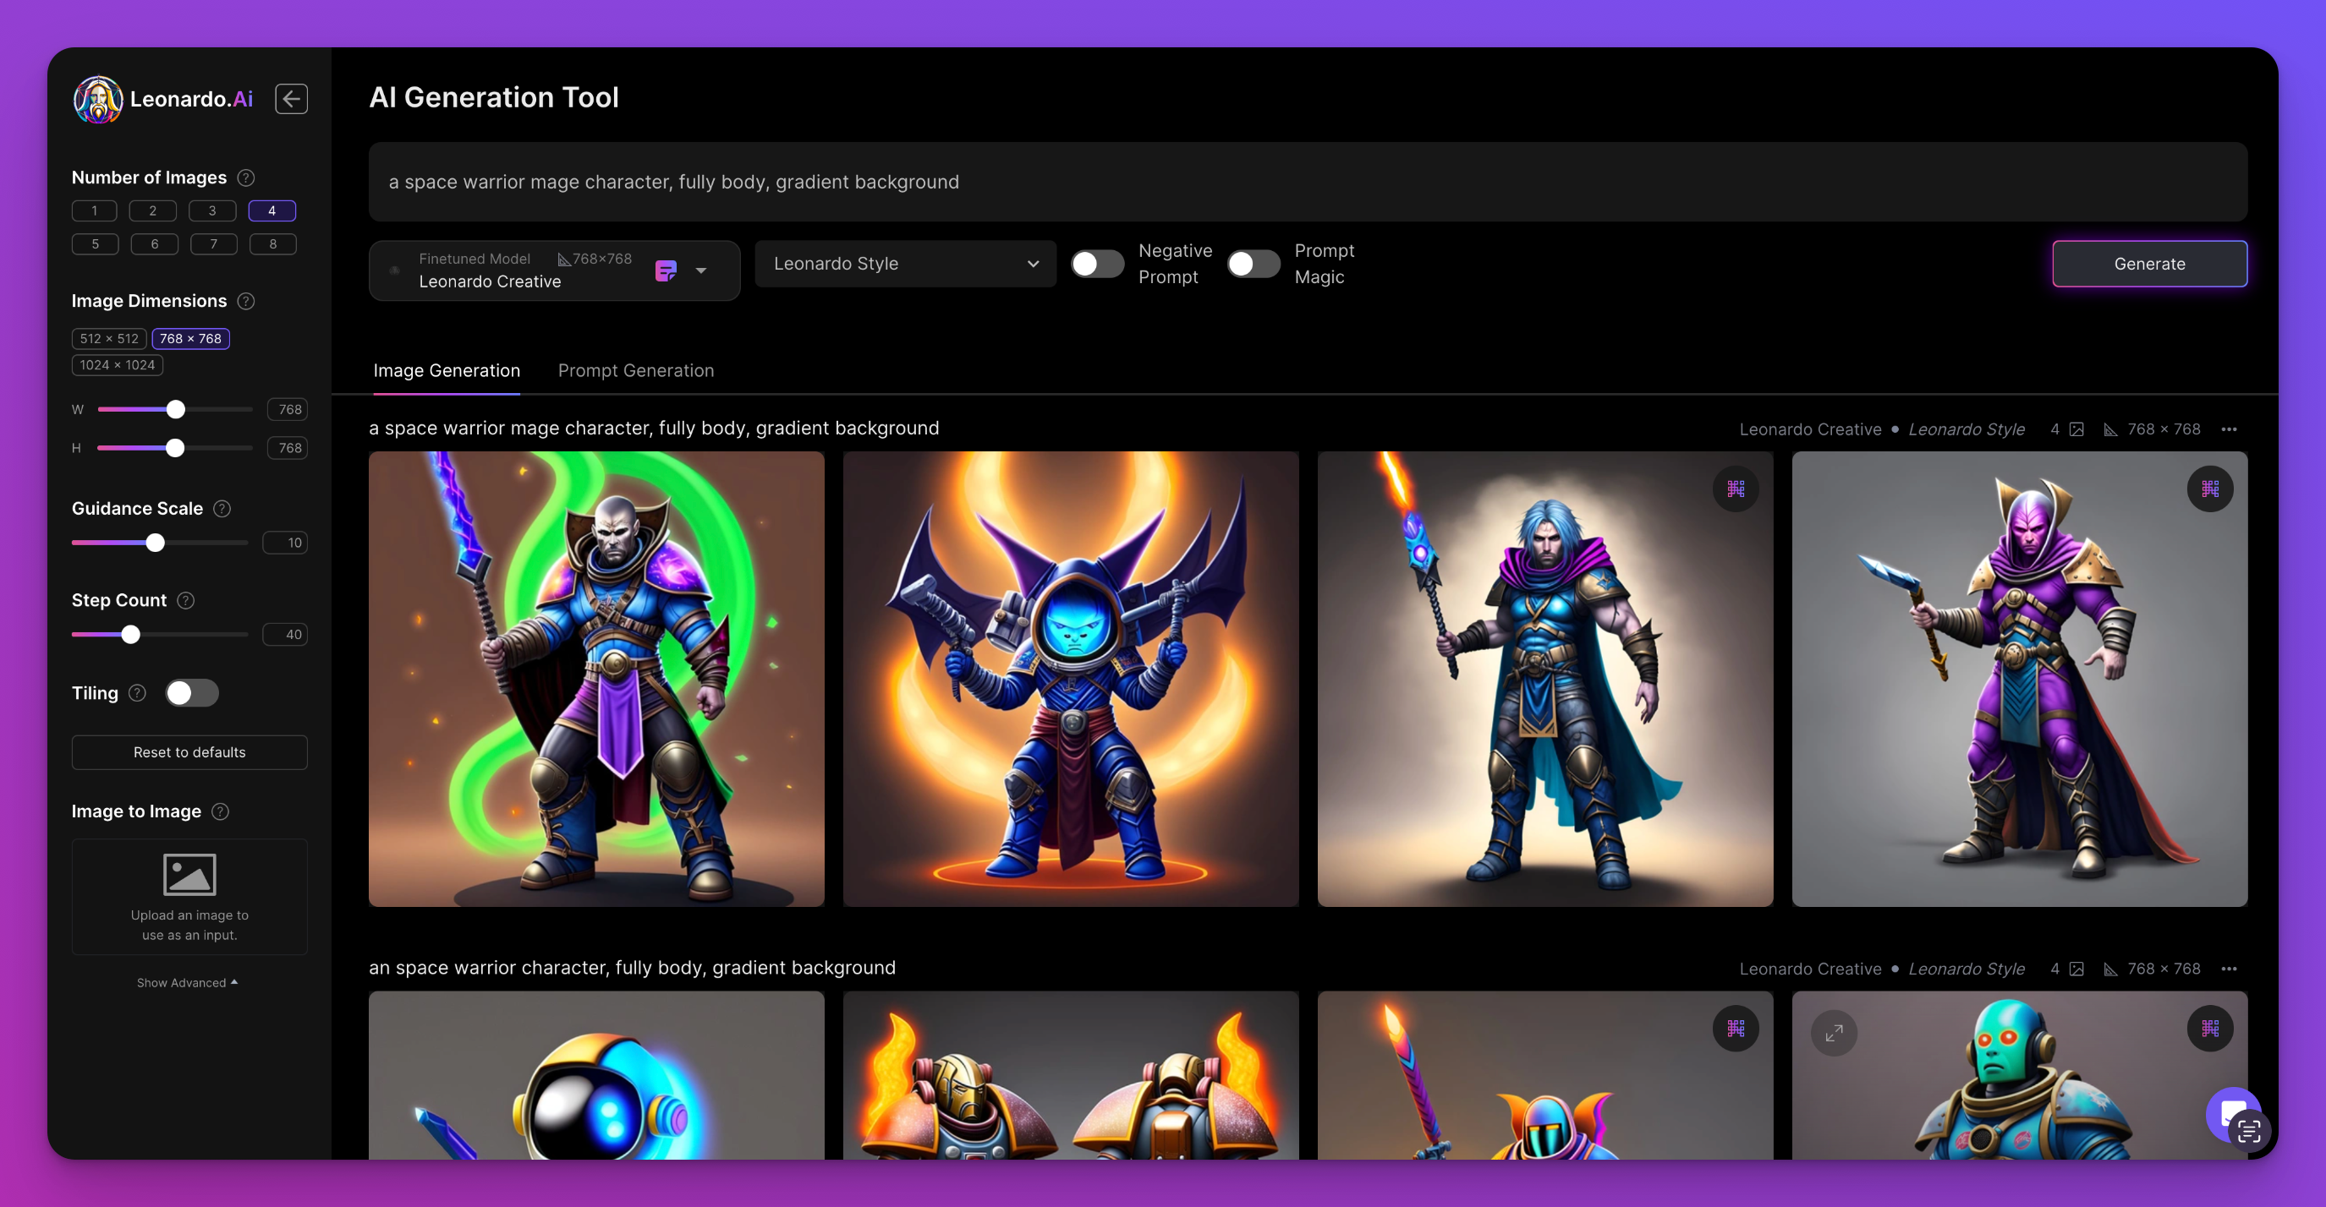Click the Generate button
The width and height of the screenshot is (2326, 1207).
click(x=2149, y=265)
